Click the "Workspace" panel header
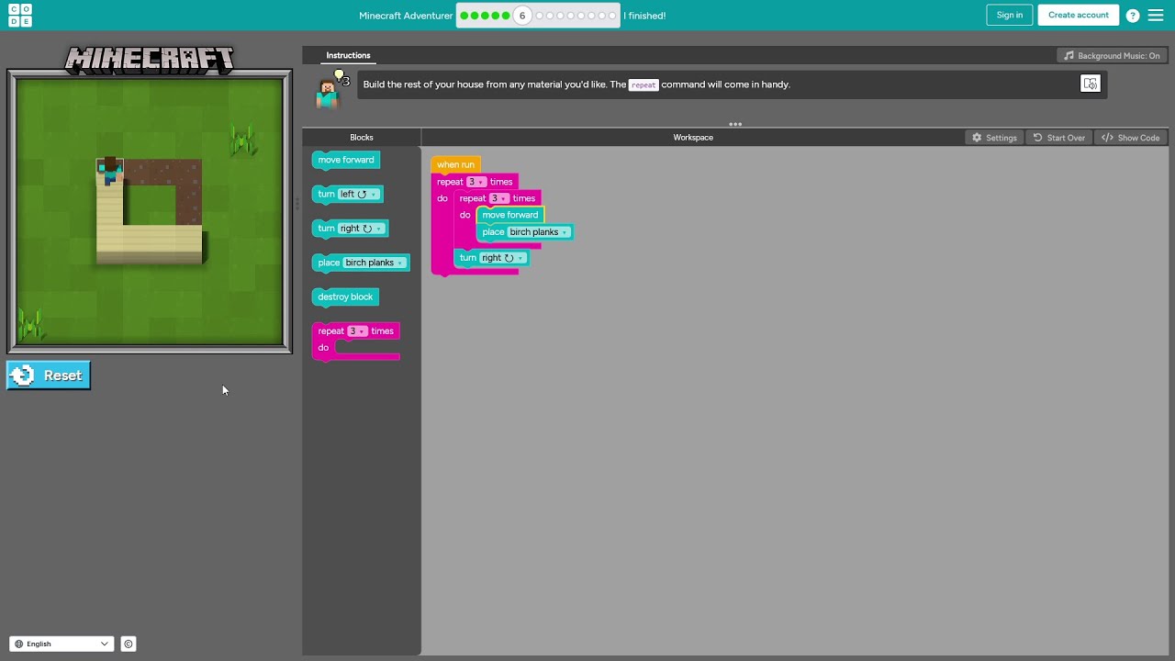Image resolution: width=1175 pixels, height=661 pixels. click(x=693, y=138)
